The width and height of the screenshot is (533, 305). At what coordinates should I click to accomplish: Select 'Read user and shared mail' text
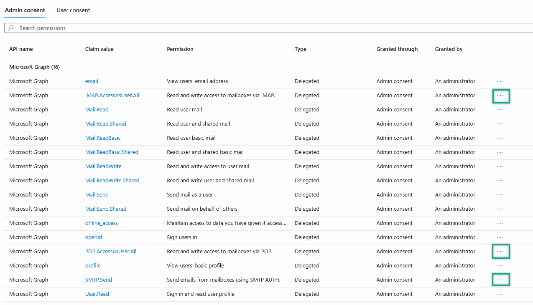199,124
